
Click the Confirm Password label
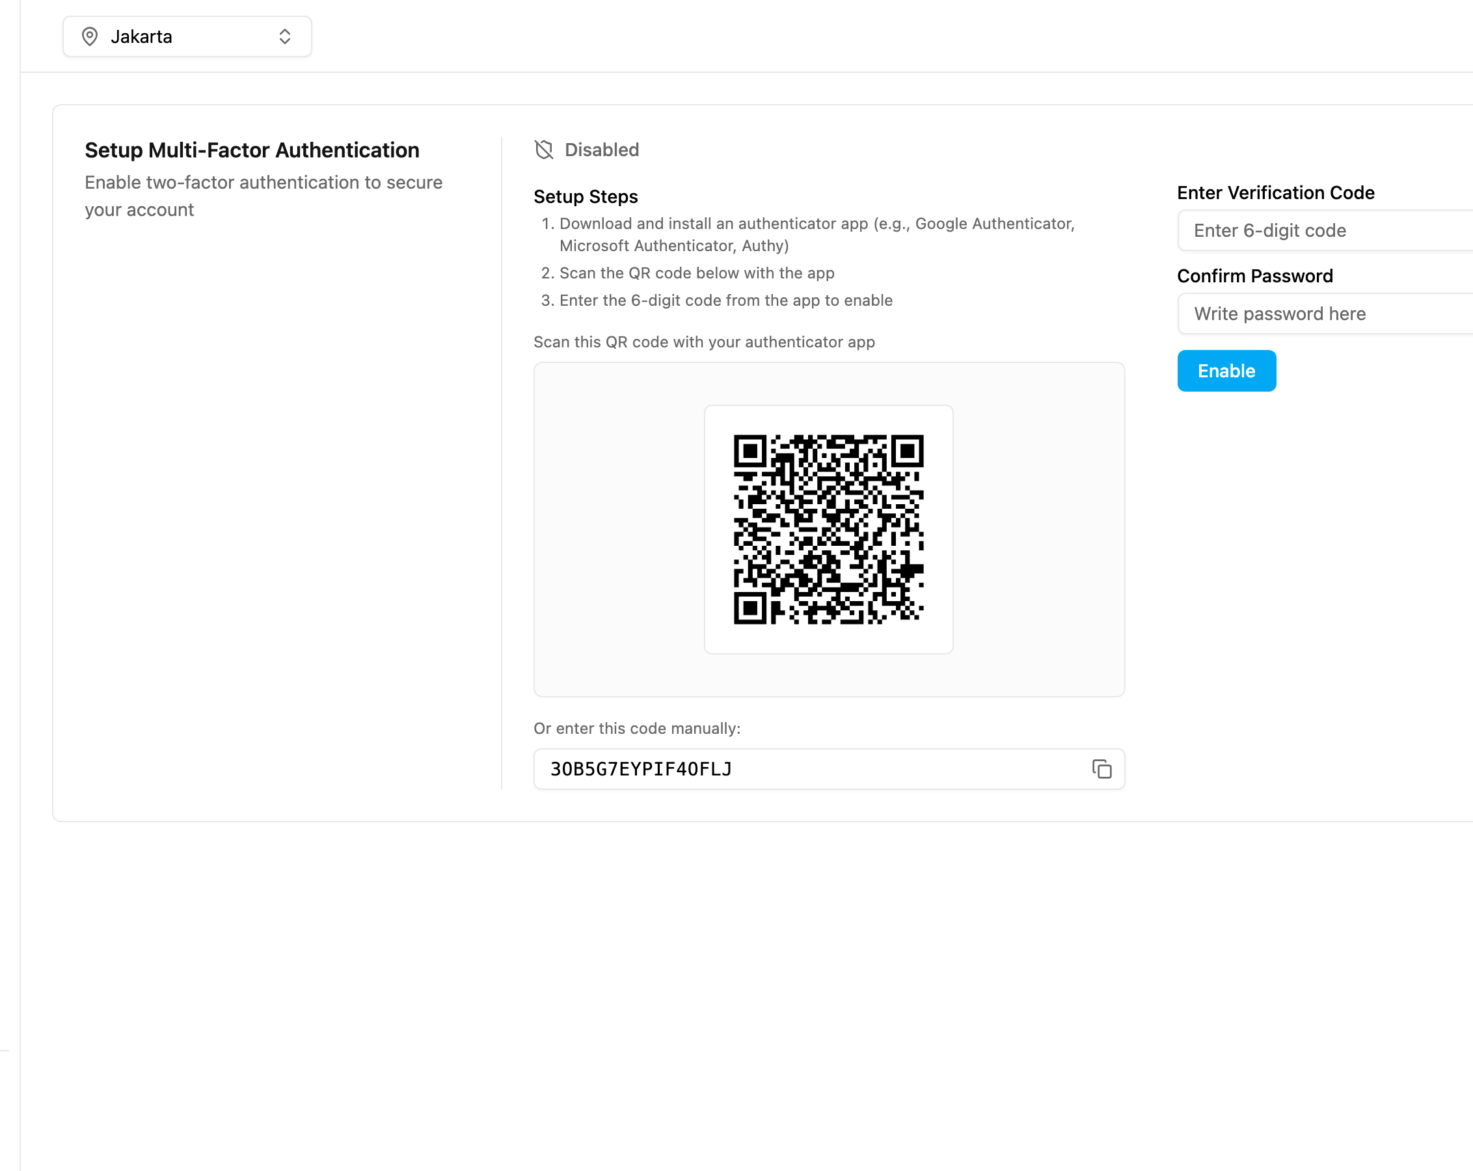tap(1255, 276)
